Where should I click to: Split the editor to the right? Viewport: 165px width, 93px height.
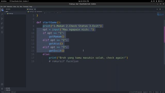point(160,9)
